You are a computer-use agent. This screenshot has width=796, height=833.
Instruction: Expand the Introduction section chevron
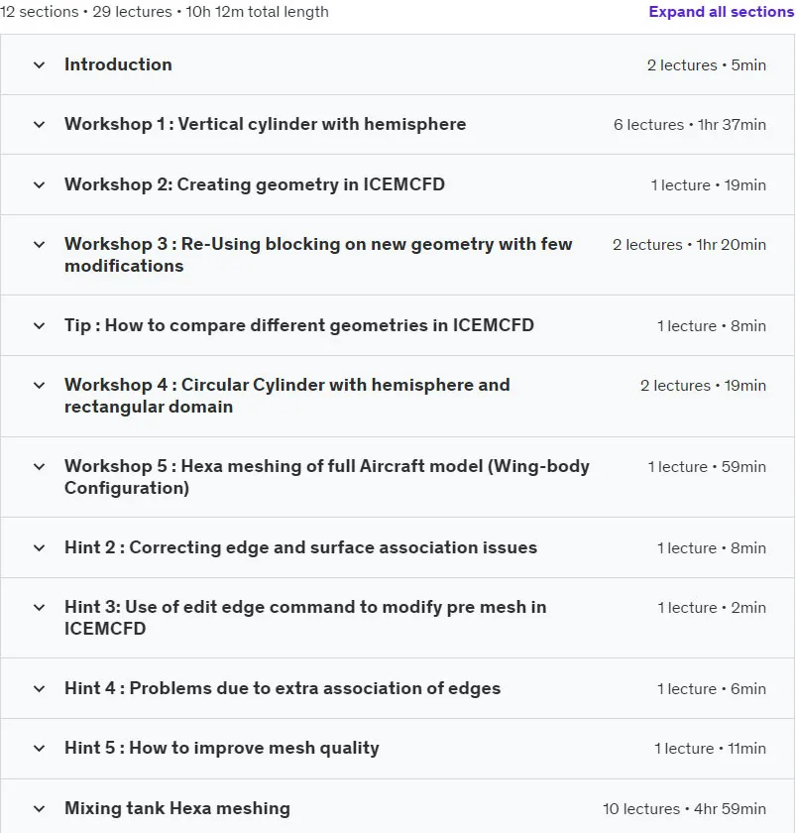[39, 65]
